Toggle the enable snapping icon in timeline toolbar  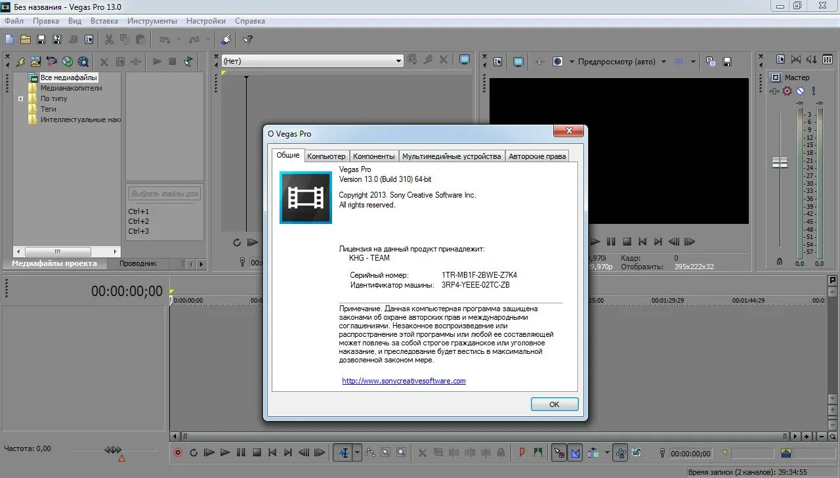tap(559, 453)
